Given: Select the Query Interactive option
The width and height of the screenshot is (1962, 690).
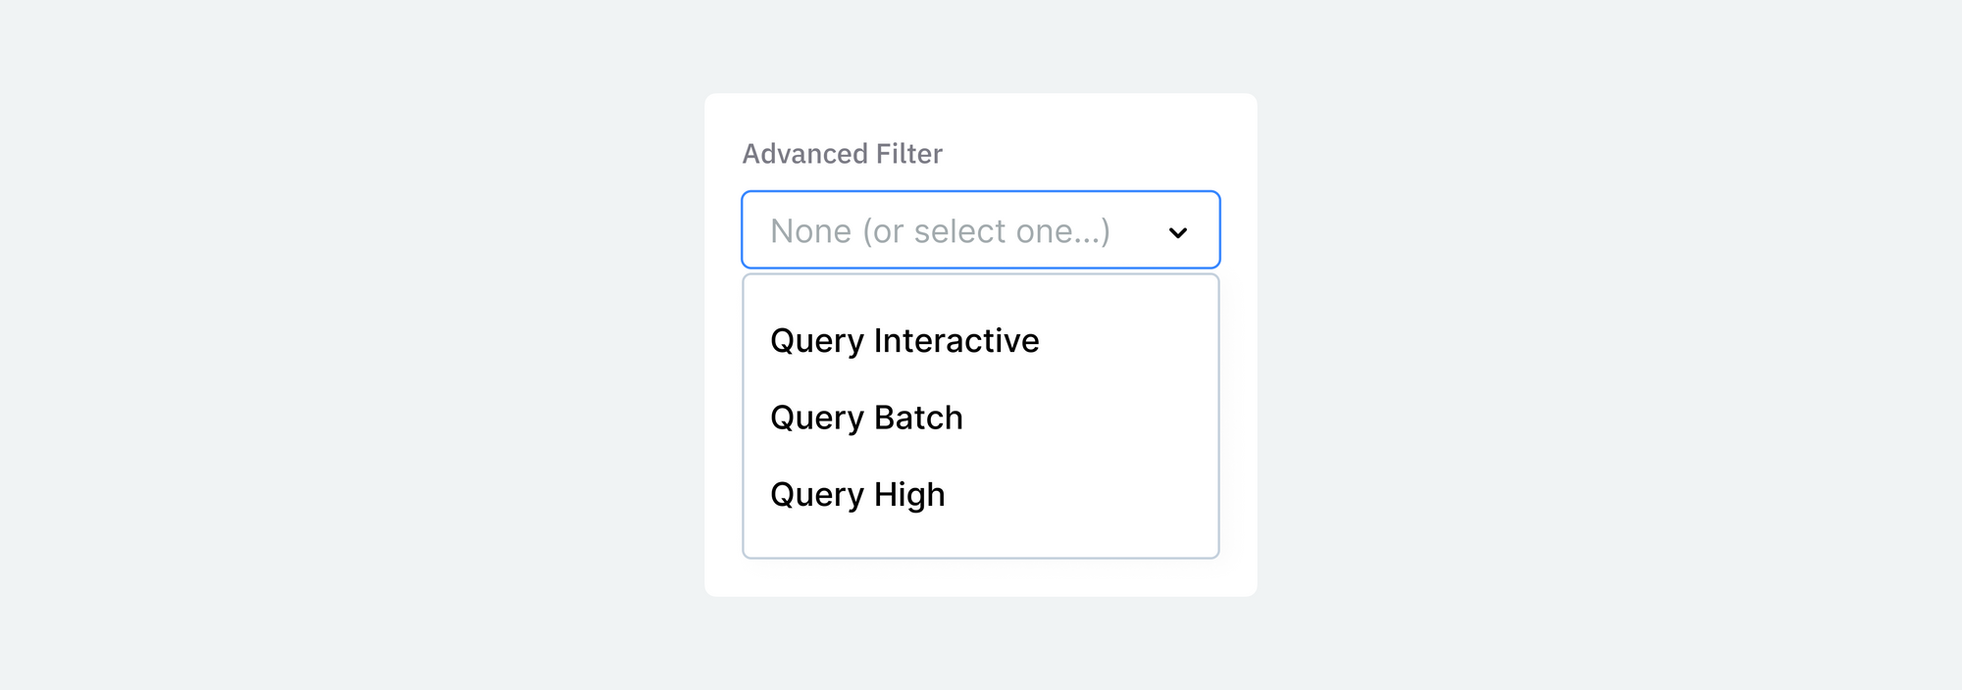Looking at the screenshot, I should click(981, 340).
